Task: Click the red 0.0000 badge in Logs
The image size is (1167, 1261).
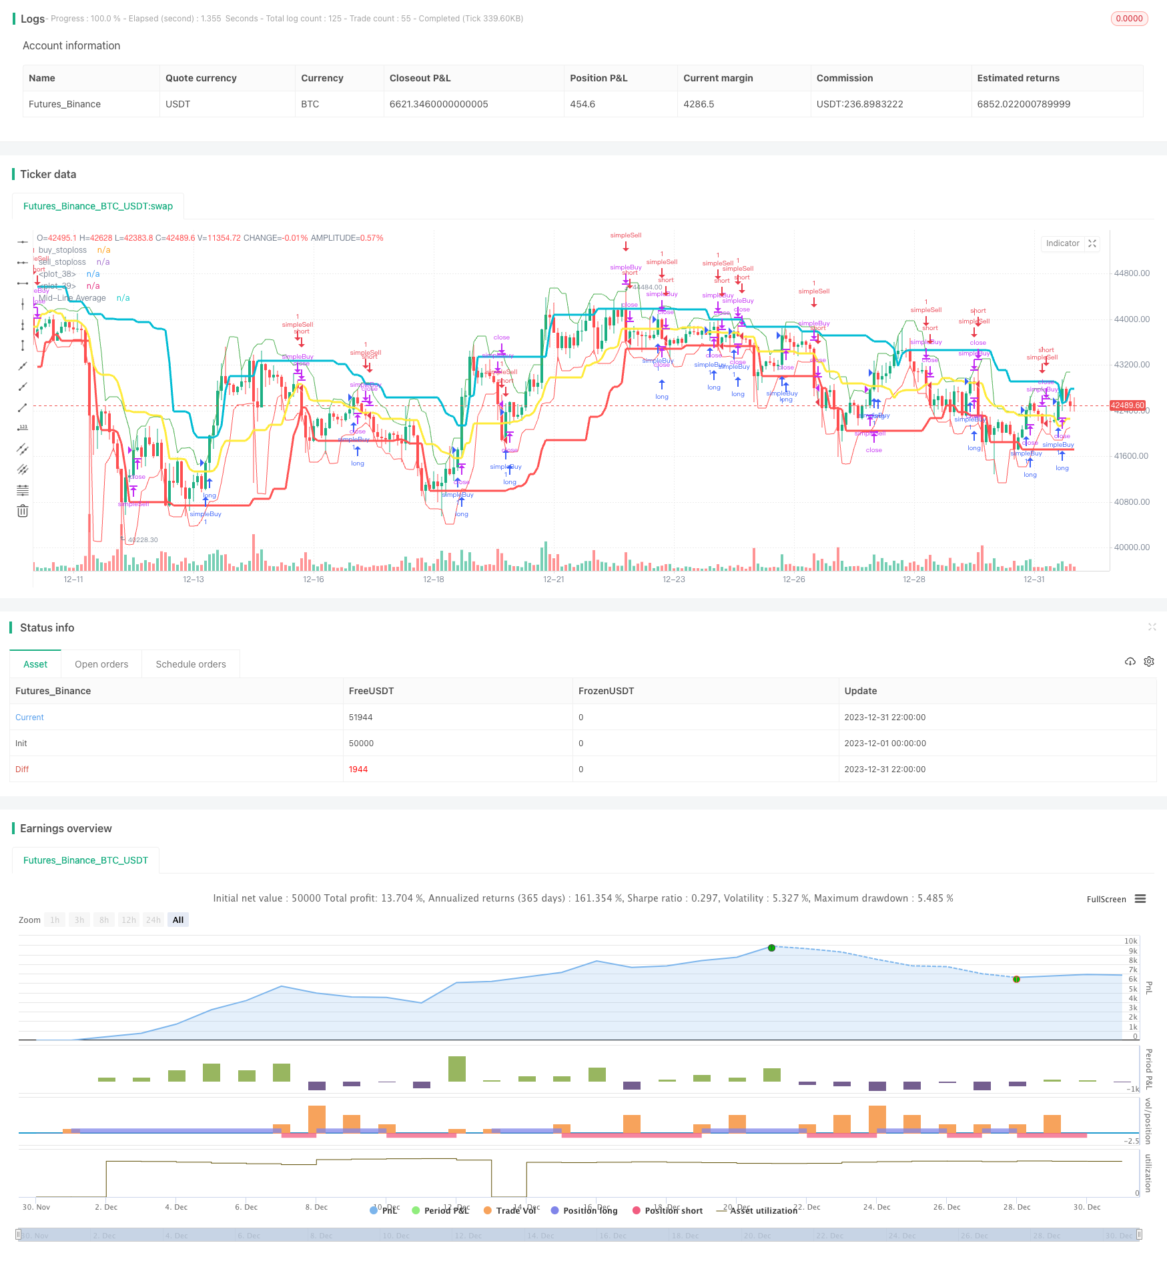Action: pyautogui.click(x=1129, y=19)
